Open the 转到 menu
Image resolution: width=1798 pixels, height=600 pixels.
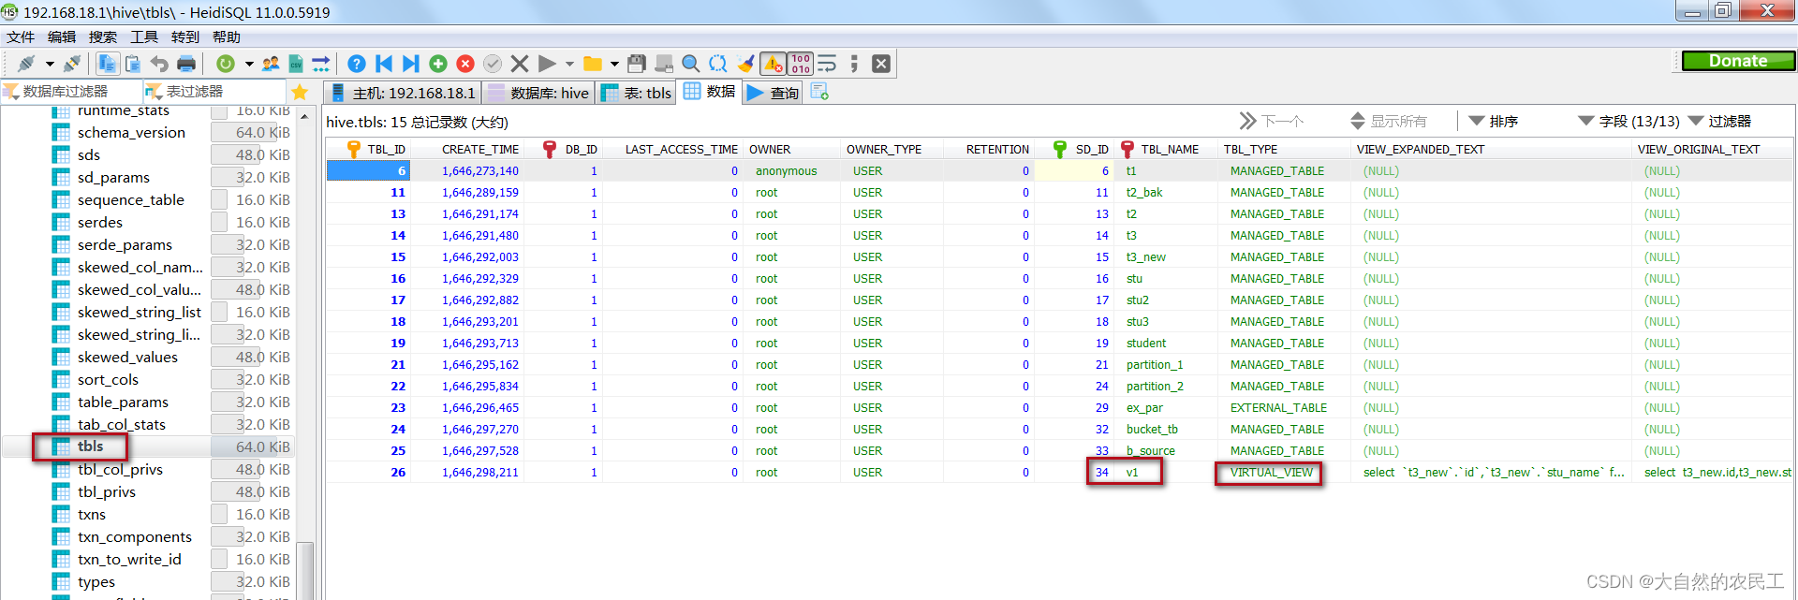185,37
